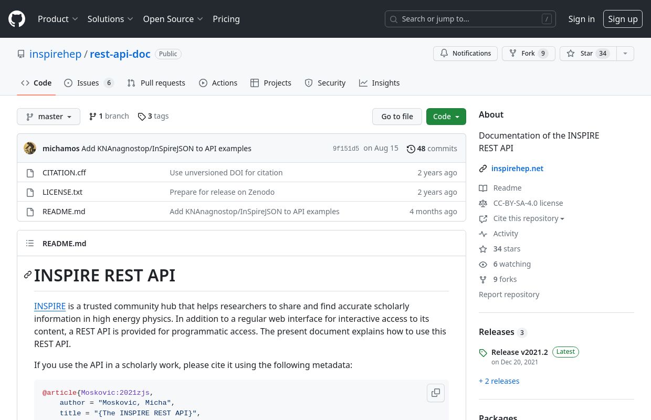Image resolution: width=651 pixels, height=420 pixels.
Task: Switch to the Insights tab
Action: pos(379,83)
